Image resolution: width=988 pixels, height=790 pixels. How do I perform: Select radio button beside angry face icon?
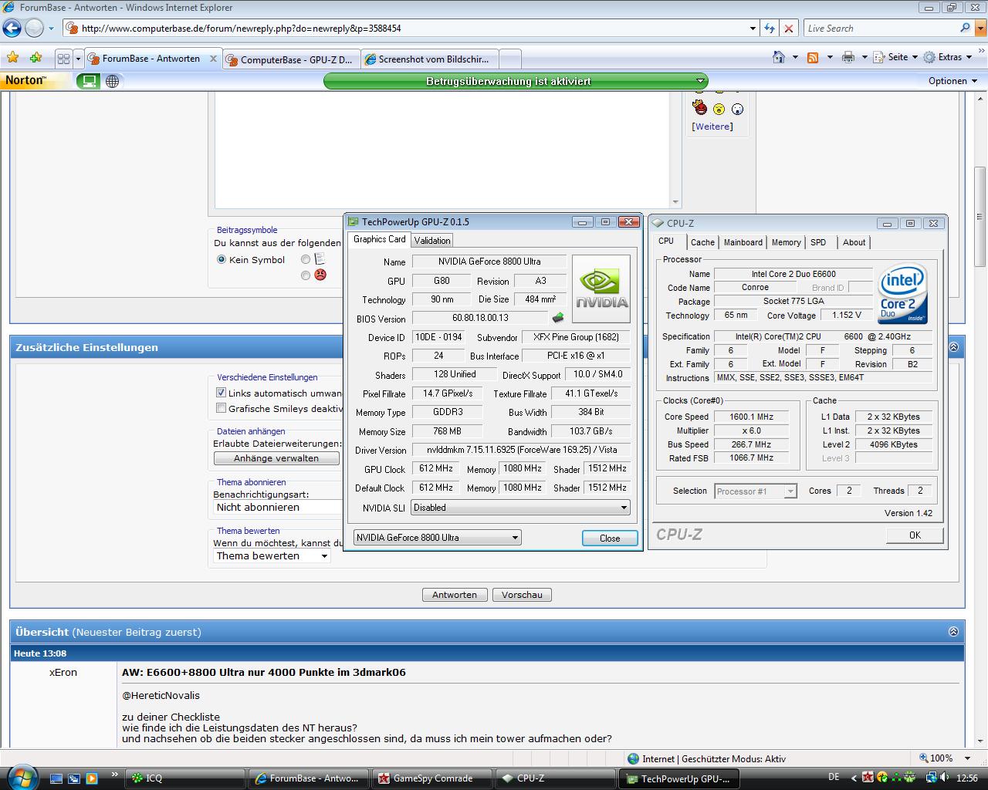coord(306,275)
